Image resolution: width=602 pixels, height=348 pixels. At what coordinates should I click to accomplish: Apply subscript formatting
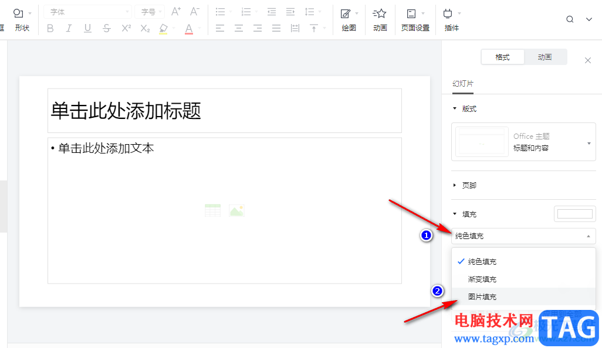pos(145,28)
